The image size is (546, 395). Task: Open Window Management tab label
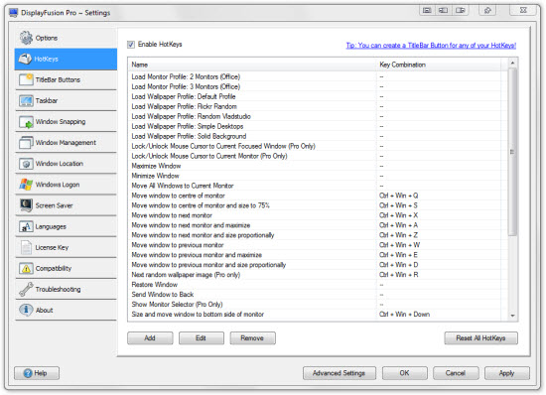coord(66,143)
